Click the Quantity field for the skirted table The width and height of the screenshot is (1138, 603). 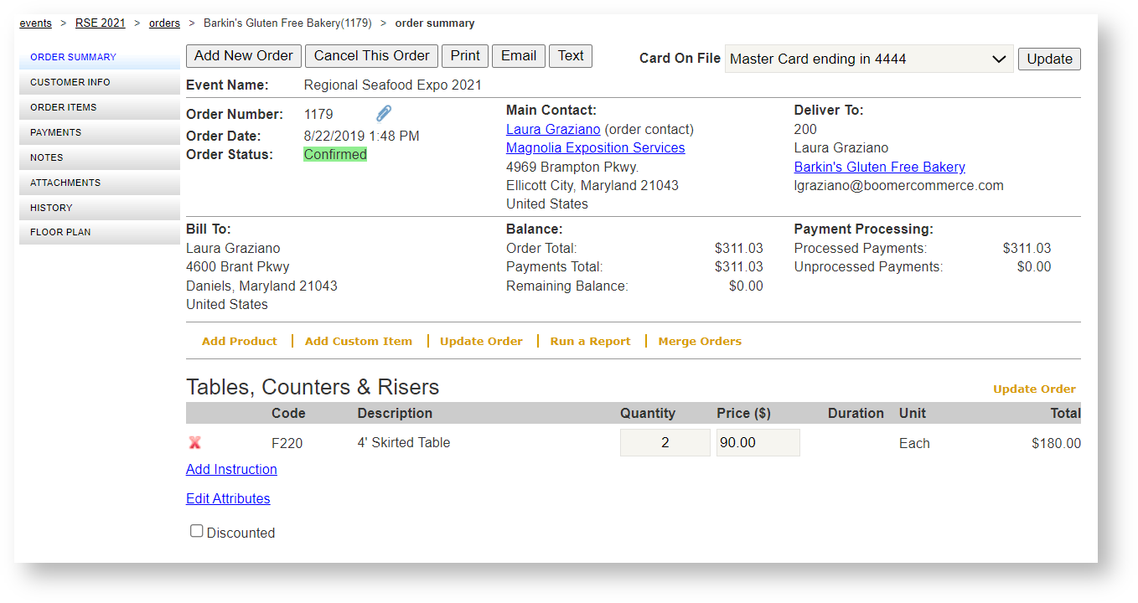coord(665,442)
